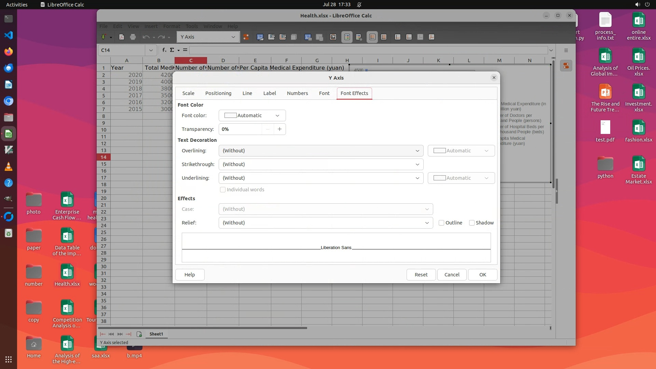Open the Strikethrough dropdown list

pos(320,164)
